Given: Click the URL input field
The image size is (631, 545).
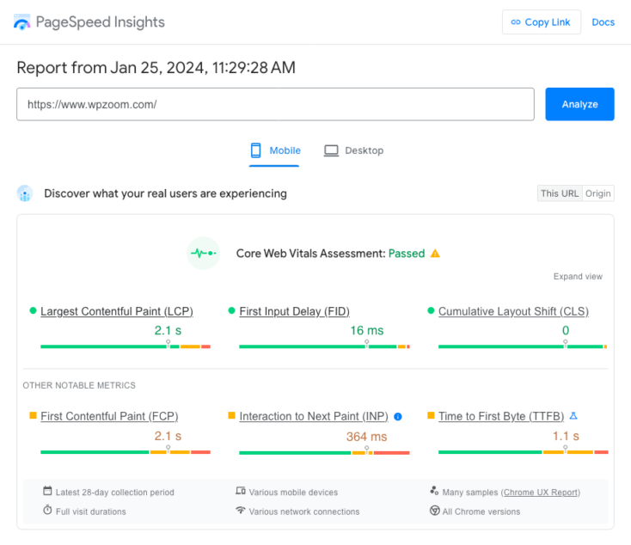Looking at the screenshot, I should tap(275, 104).
